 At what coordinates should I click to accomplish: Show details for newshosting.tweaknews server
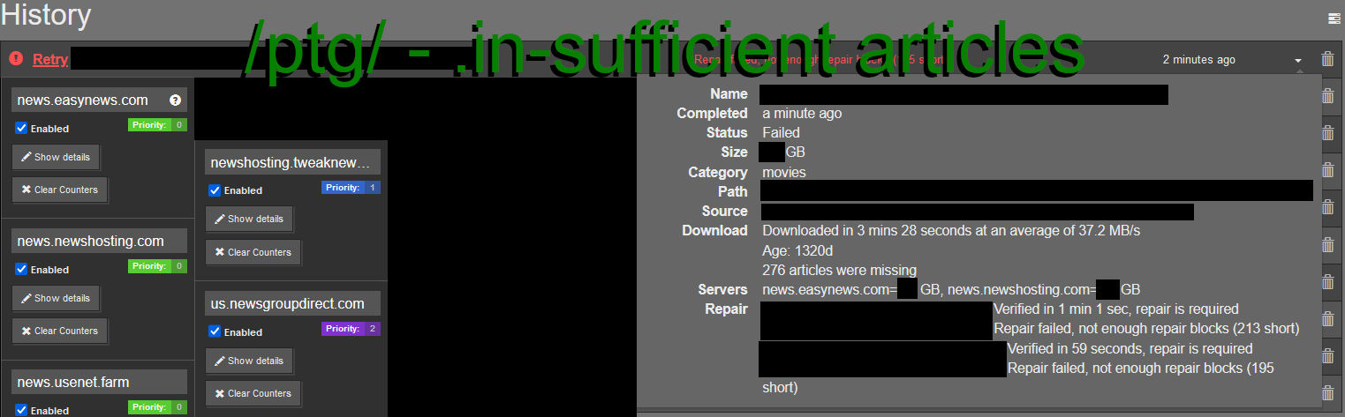tap(249, 219)
